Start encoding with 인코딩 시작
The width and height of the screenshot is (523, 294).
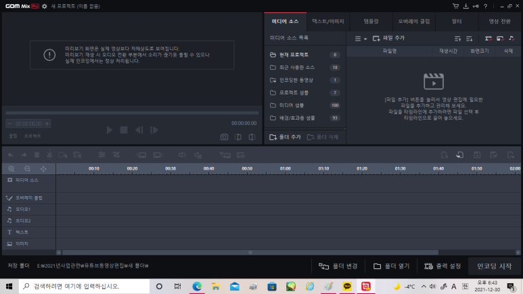495,266
